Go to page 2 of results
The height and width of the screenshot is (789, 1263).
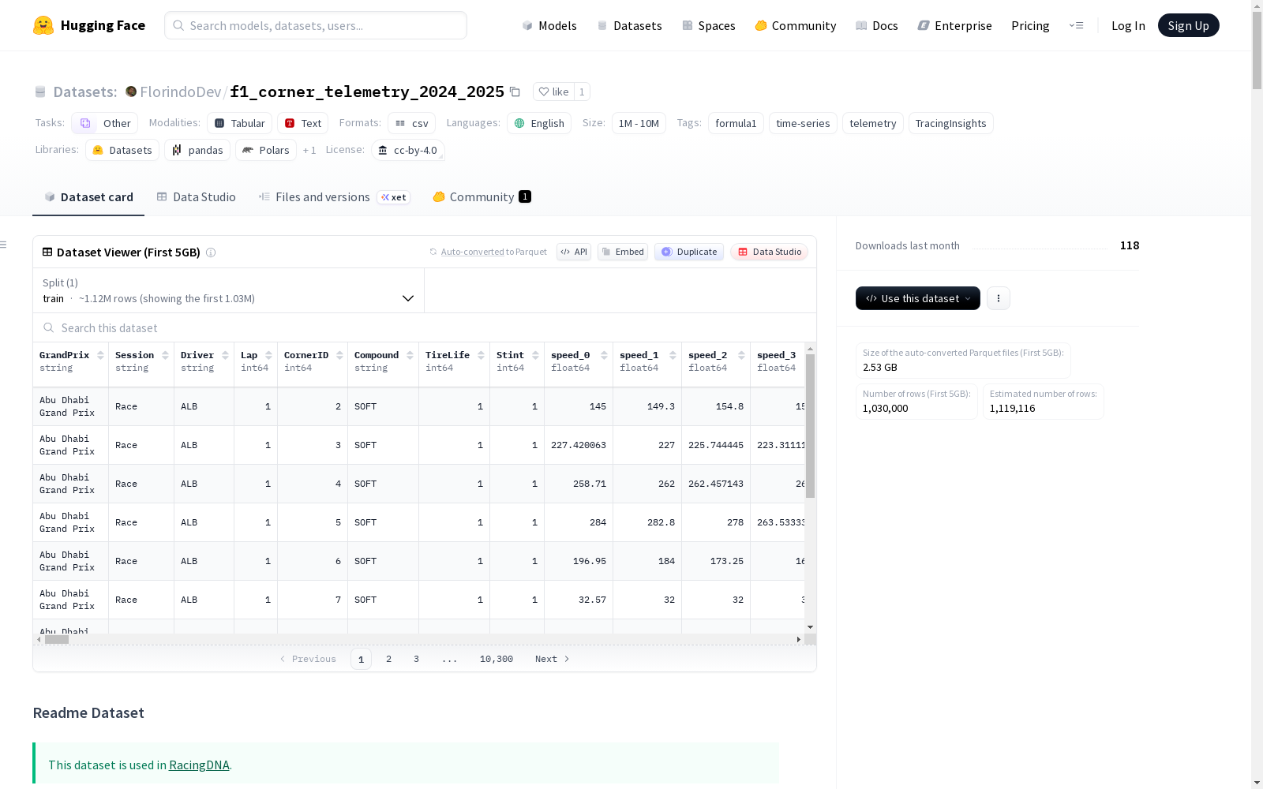(388, 659)
